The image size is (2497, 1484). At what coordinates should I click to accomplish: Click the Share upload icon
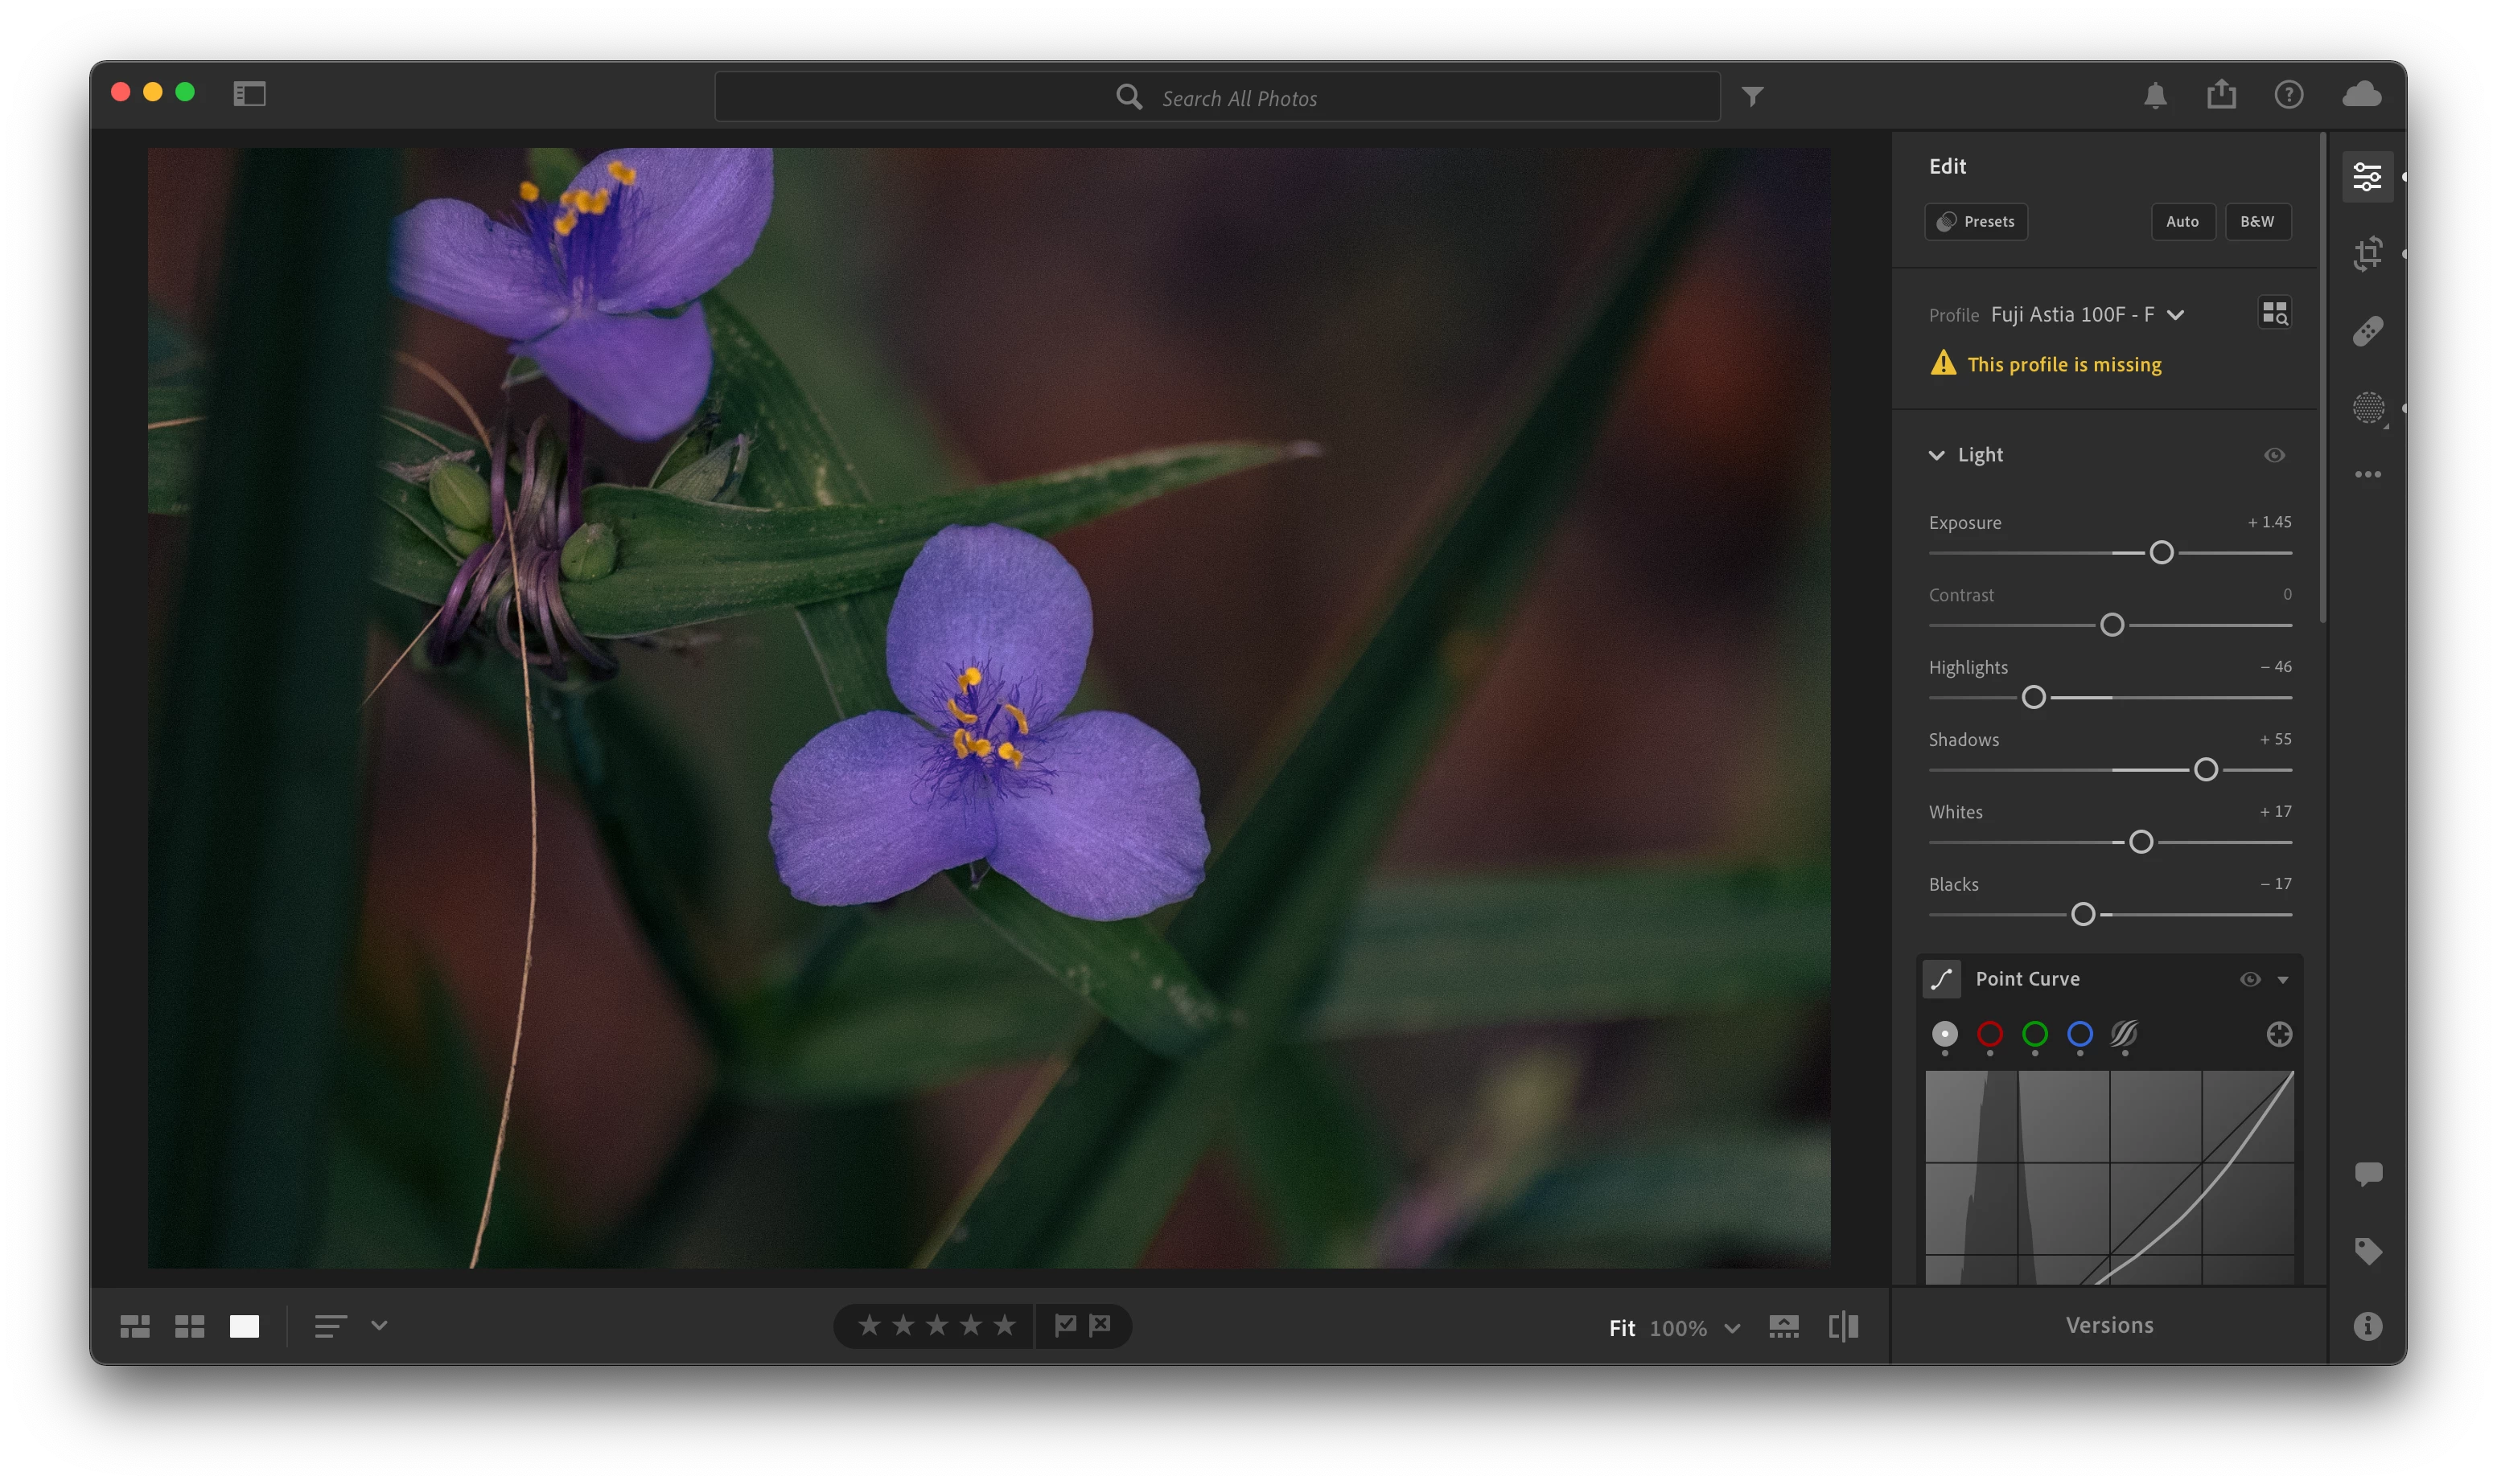pos(2221,95)
